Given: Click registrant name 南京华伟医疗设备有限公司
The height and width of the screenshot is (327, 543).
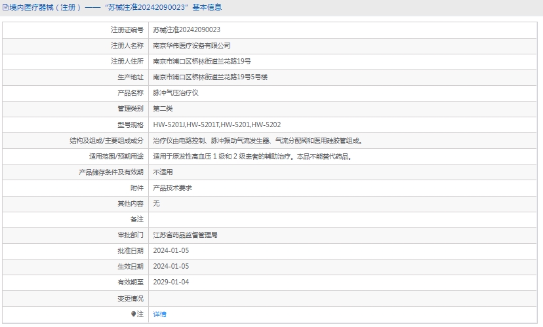Looking at the screenshot, I should [x=191, y=46].
